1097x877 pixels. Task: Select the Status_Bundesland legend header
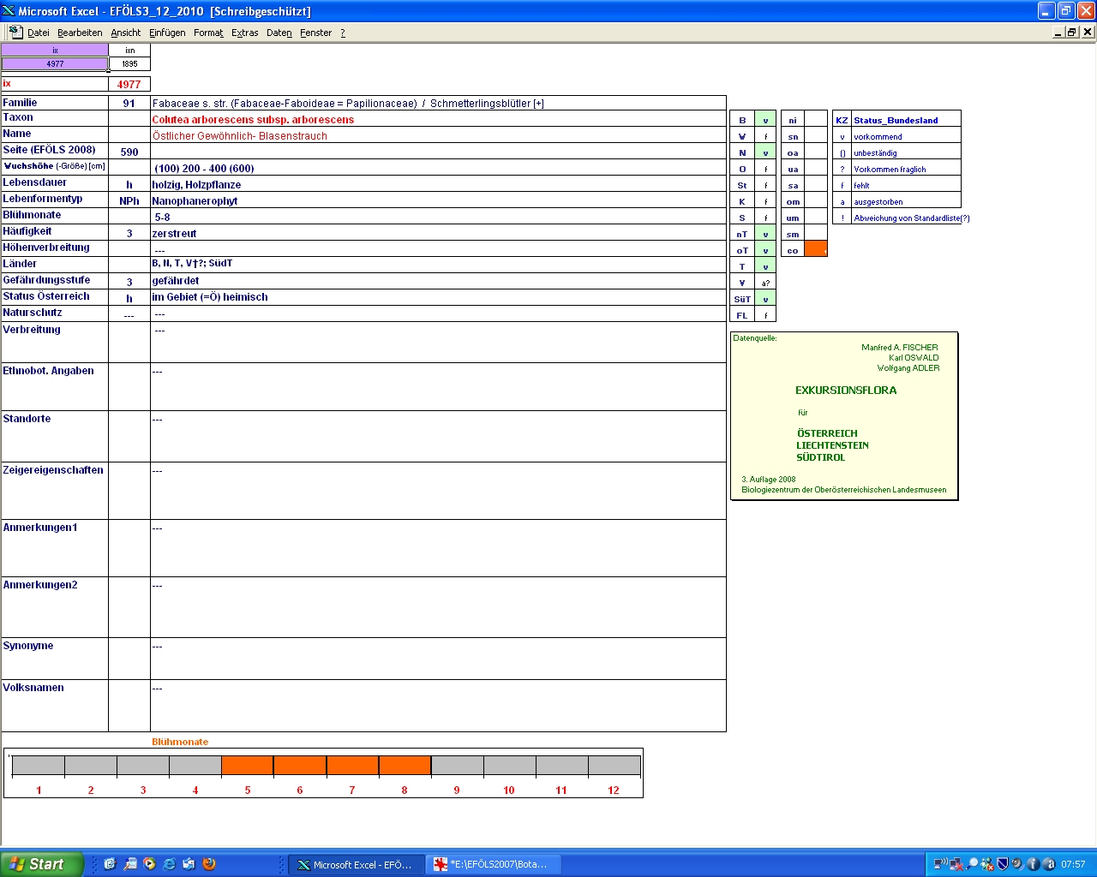(x=907, y=120)
